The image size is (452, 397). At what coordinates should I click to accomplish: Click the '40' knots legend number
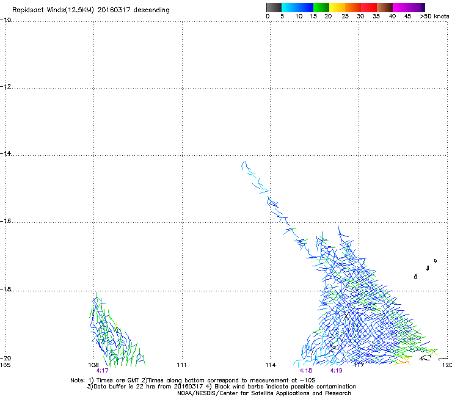(392, 16)
